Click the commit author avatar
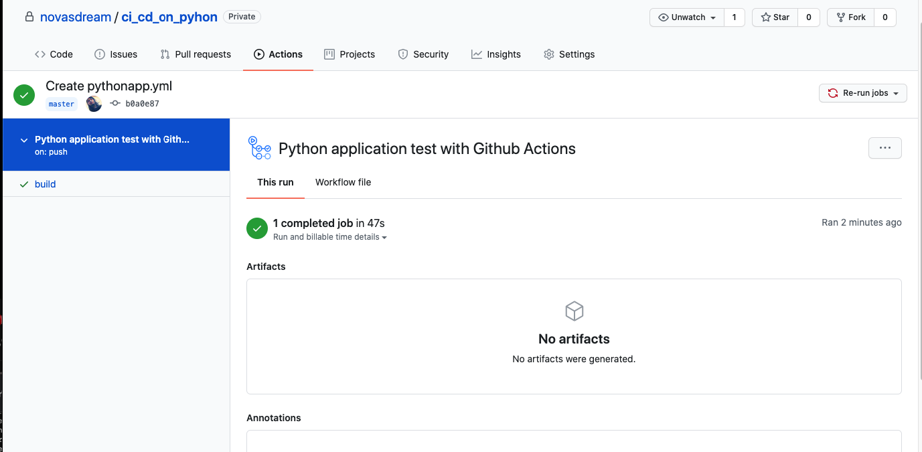922x452 pixels. (94, 104)
